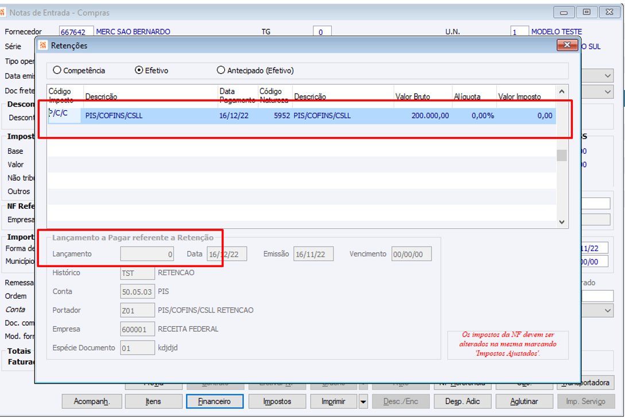Click Alíquota 0,00% cell
Image resolution: width=625 pixels, height=418 pixels.
pos(483,116)
